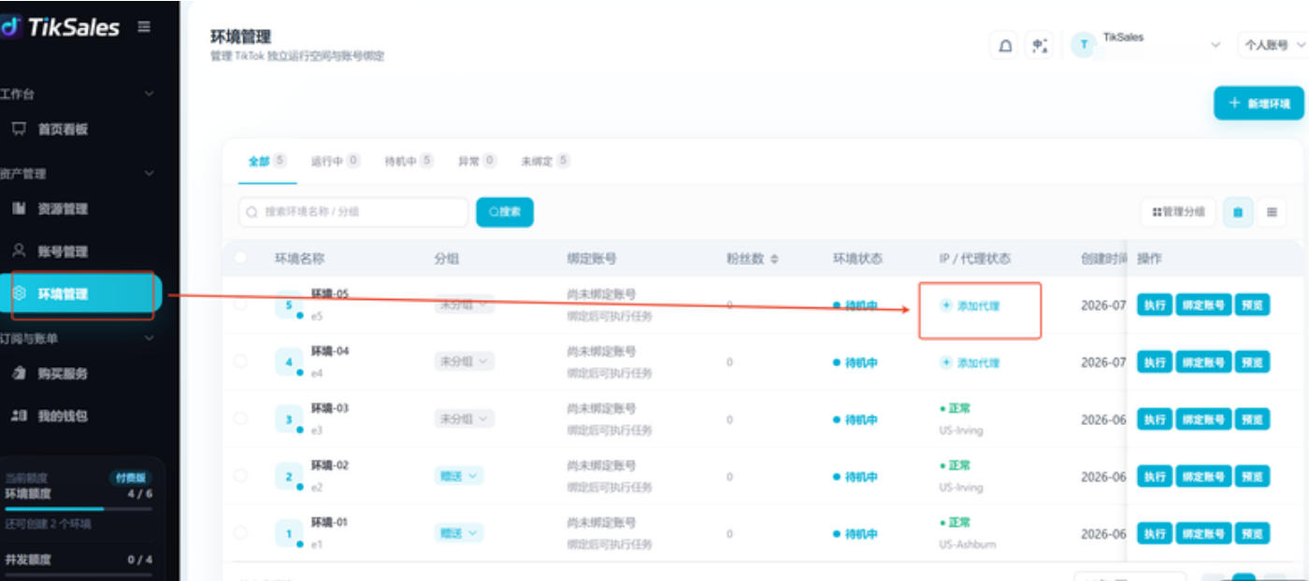Collapse sidebar with hamburger menu icon
The image size is (1309, 581).
(144, 27)
